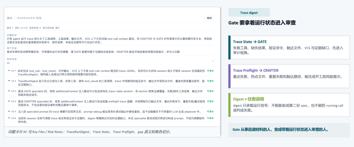
Task: Click the 可测试 badge on AC4
Action: [210, 101]
